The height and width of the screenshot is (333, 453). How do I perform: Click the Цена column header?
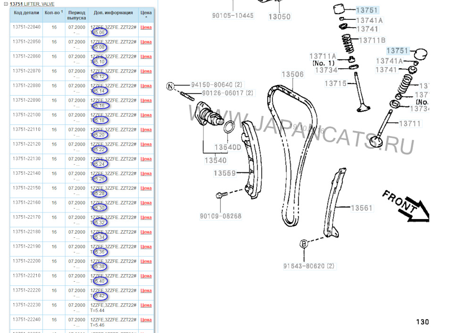point(146,15)
